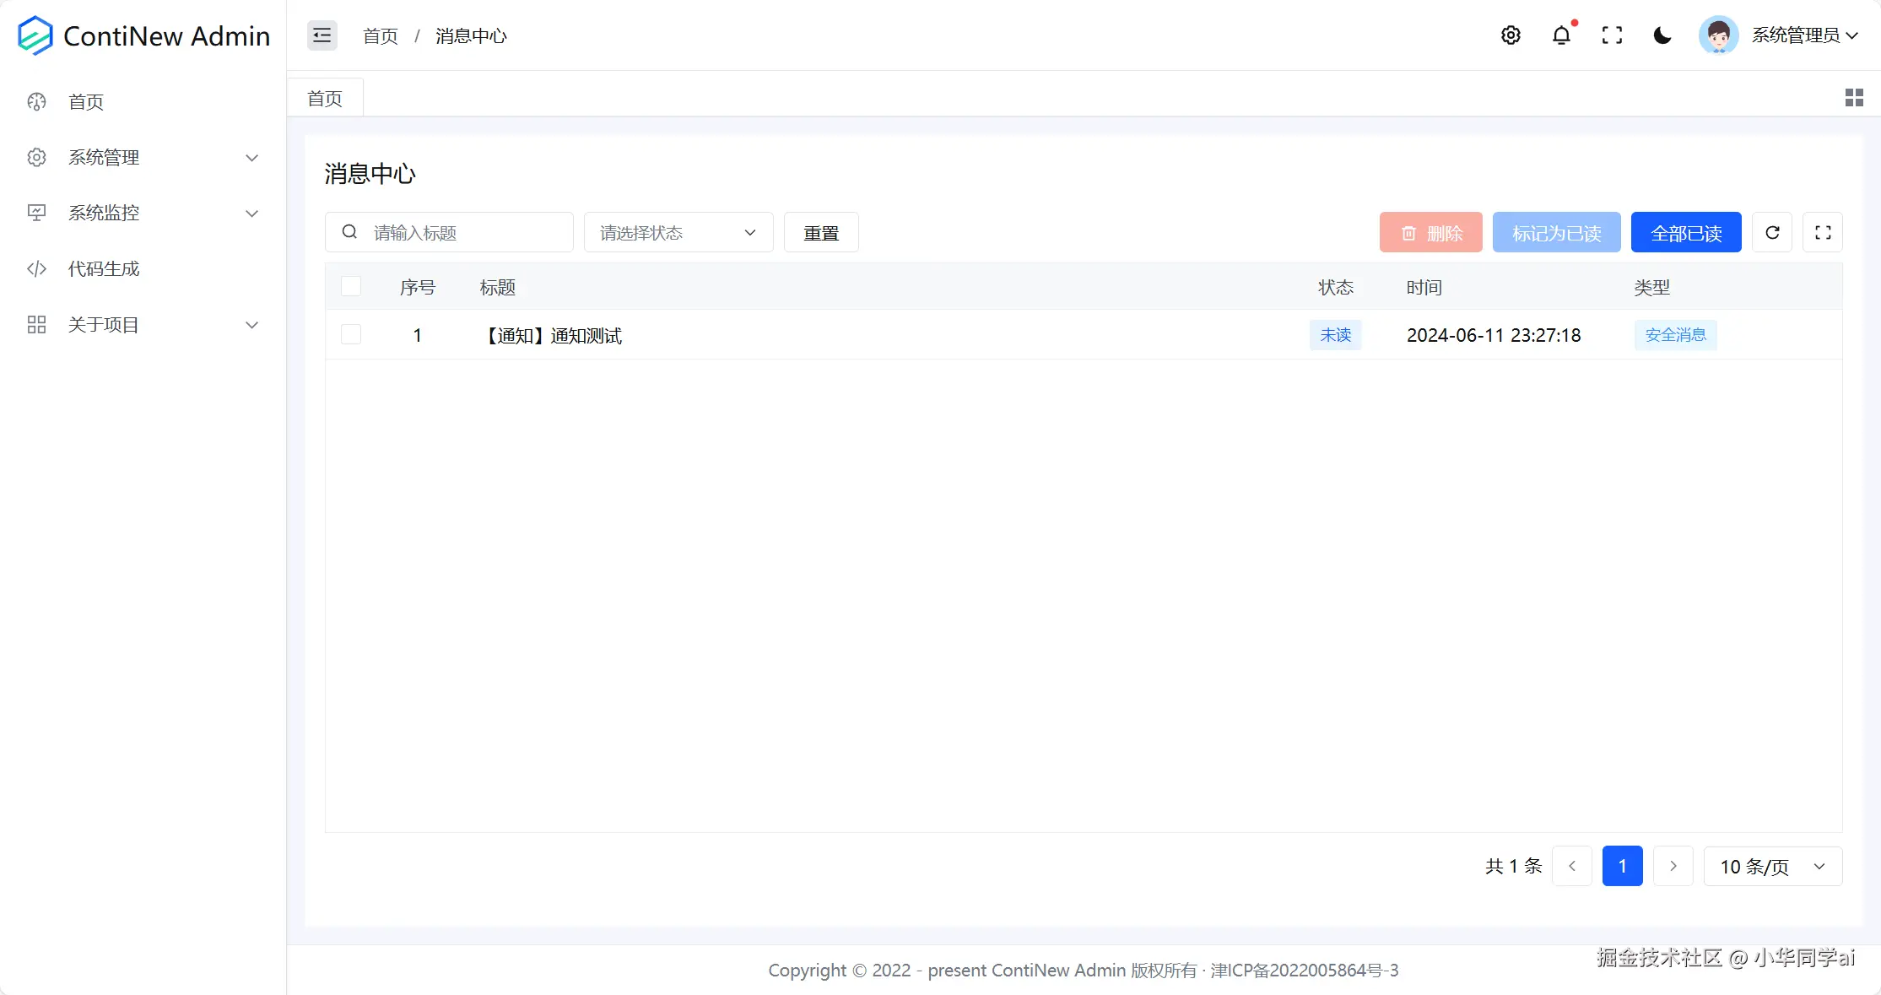Open the 请选择状态 status dropdown
Viewport: 1881px width, 995px height.
(x=678, y=233)
